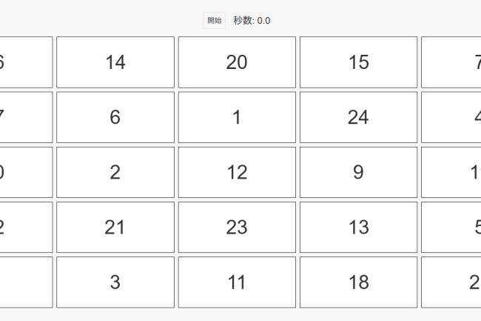Choose the cell showing 13

click(358, 227)
